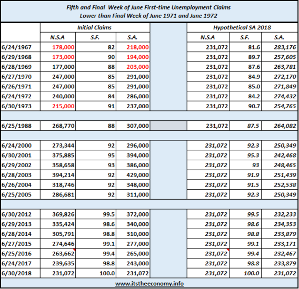Screen dimensions: 299x289
Task: Click the comment marker on 2016 hypothetical N.S.A
Action: coord(228,250)
